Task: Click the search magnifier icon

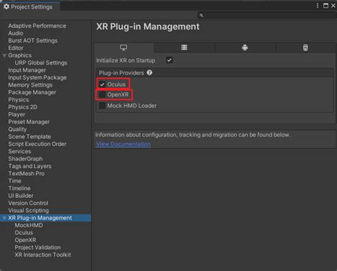Action: point(201,16)
